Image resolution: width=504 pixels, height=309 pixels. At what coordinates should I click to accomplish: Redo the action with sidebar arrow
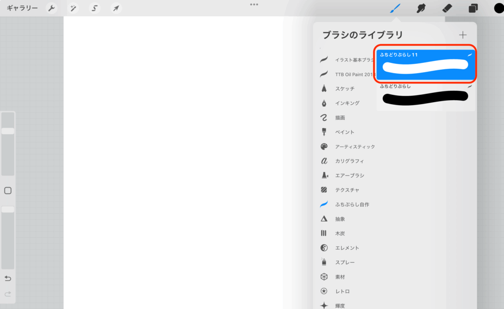(x=8, y=294)
